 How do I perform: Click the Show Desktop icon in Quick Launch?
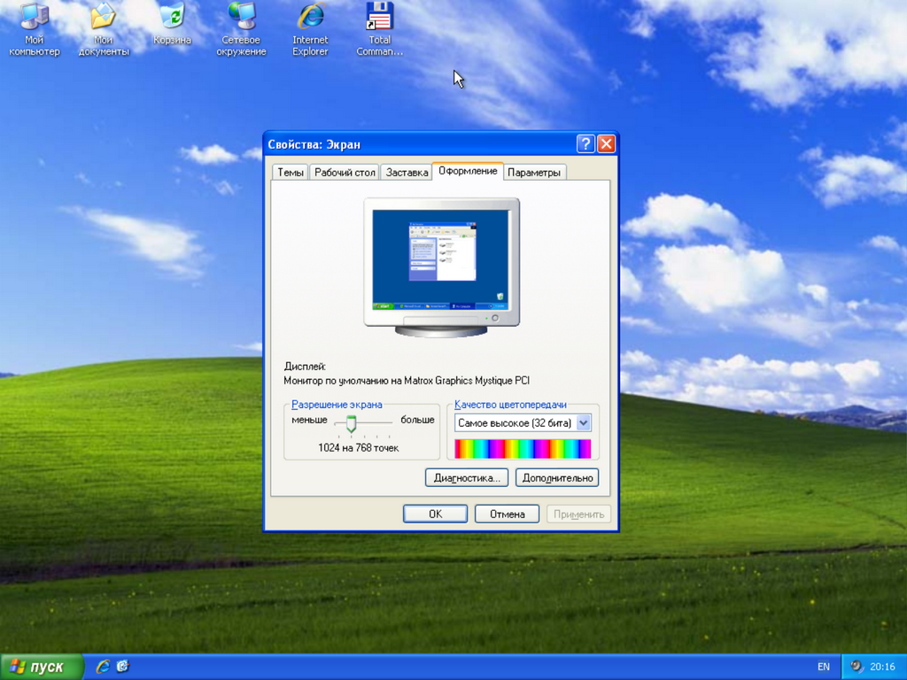click(122, 666)
